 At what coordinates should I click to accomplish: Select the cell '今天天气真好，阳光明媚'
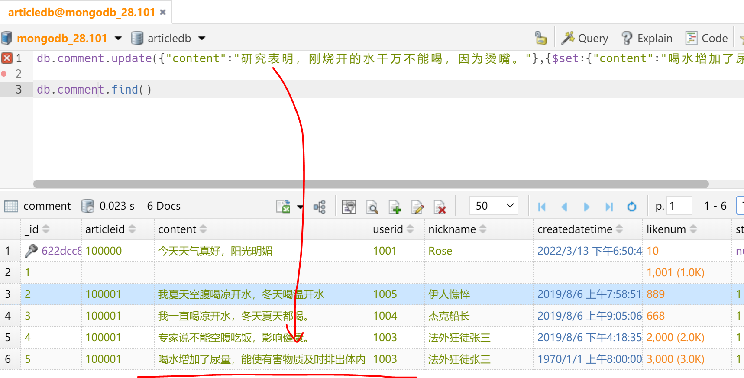[262, 251]
